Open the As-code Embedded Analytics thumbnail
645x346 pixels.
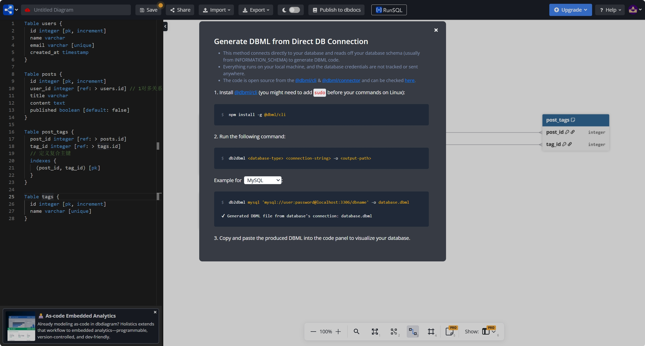(x=20, y=326)
